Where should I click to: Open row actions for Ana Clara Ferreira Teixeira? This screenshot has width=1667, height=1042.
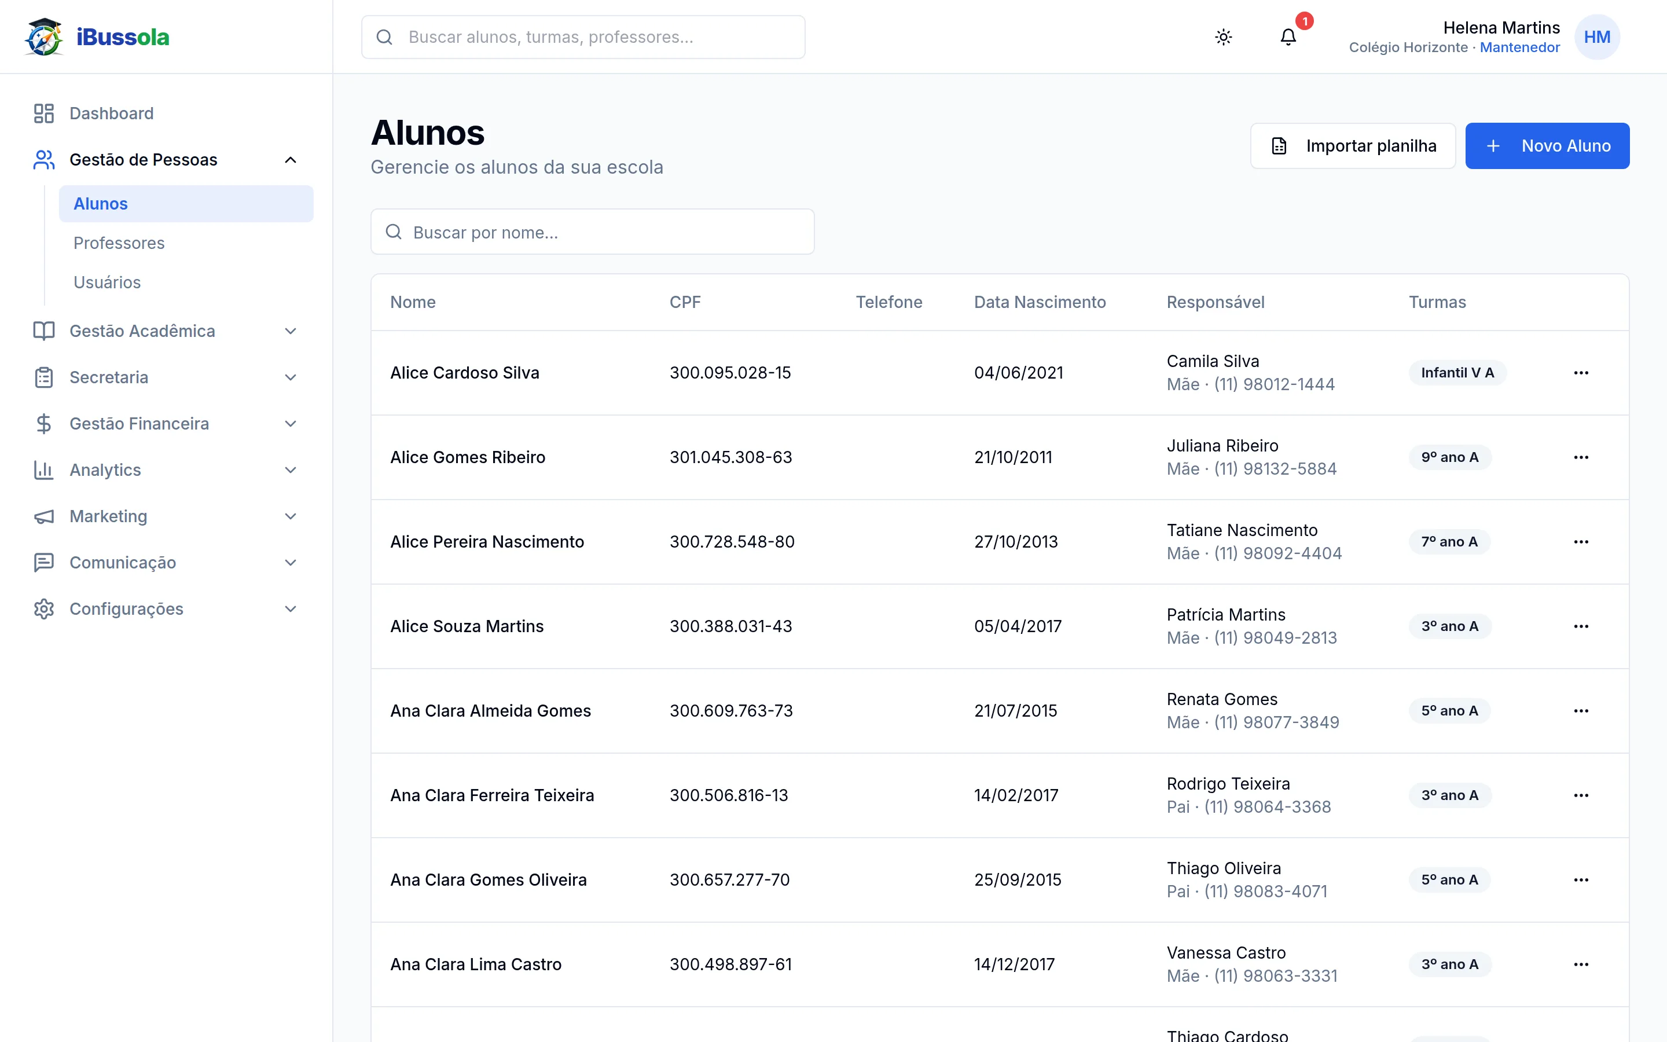pos(1581,795)
